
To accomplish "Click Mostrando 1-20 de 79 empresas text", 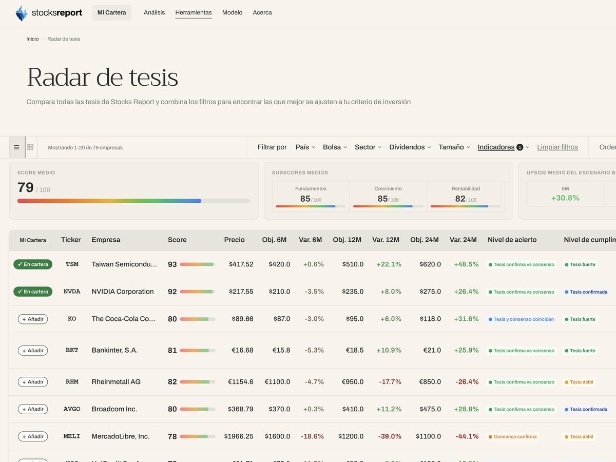I will pyautogui.click(x=85, y=148).
